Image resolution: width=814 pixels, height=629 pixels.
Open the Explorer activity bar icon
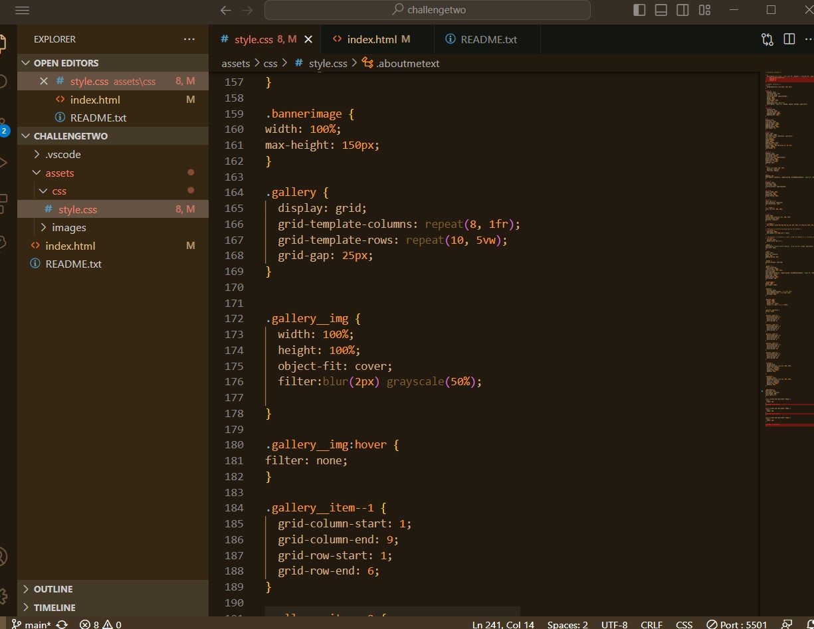pos(3,44)
